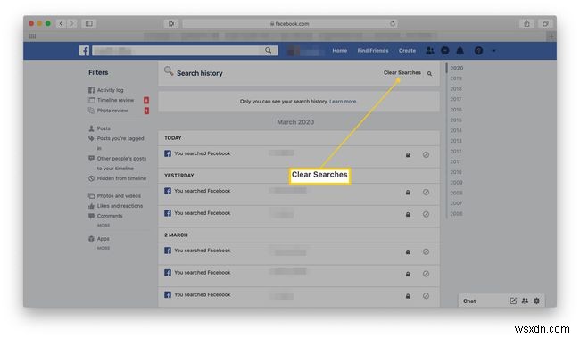Click the small search icon beside Clear Searches

coord(429,74)
